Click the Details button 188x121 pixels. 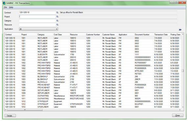(x=10, y=116)
